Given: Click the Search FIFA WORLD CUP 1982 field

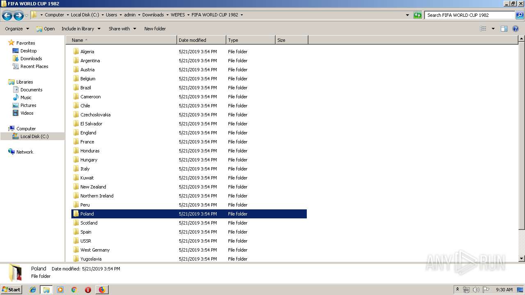Looking at the screenshot, I should coord(470,15).
